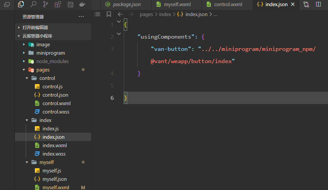Fold the usingComponents block at line 2
Screen dimensions: 328x190
pyautogui.click(x=119, y=34)
